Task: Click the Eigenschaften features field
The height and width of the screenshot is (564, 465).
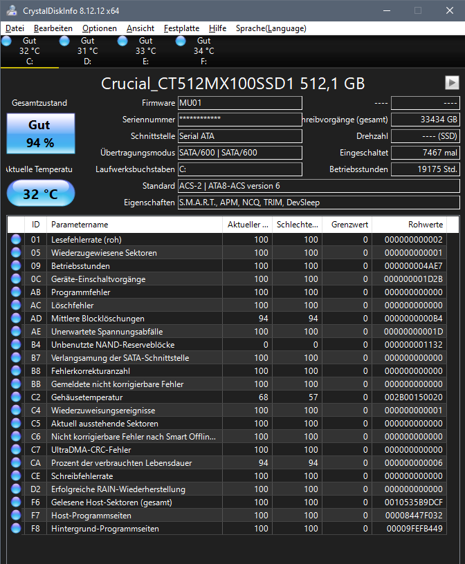Action: pyautogui.click(x=319, y=203)
